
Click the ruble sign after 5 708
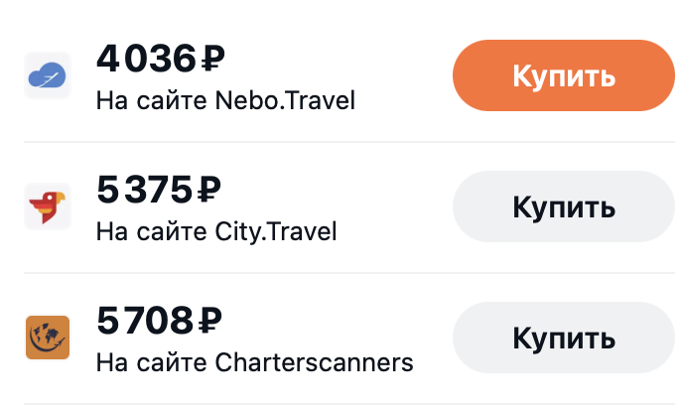209,322
